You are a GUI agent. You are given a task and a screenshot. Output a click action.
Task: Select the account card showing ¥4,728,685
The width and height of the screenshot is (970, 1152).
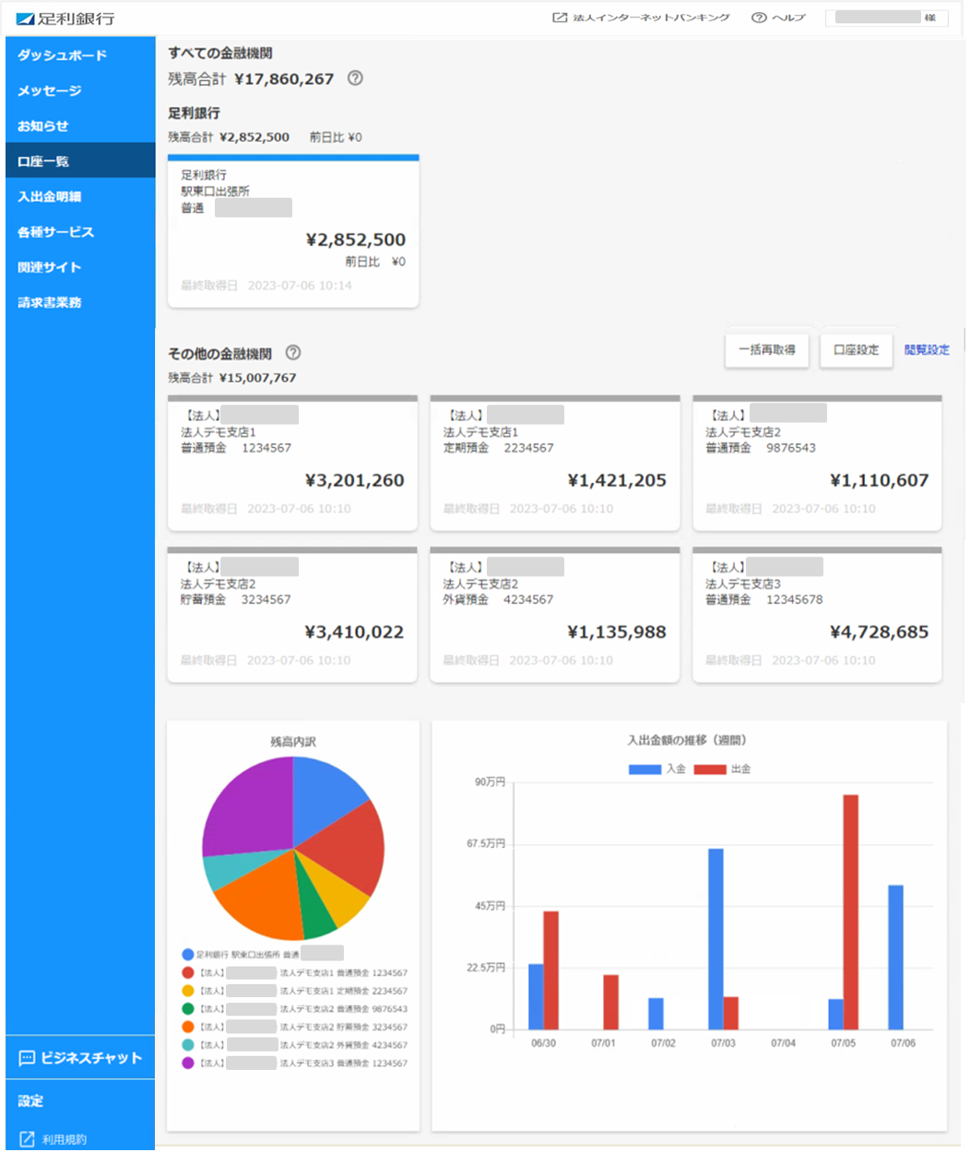[817, 615]
